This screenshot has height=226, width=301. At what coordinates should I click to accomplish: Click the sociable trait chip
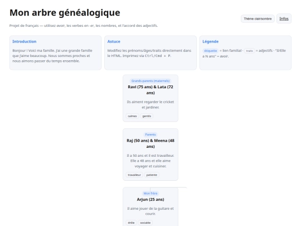(x=145, y=223)
